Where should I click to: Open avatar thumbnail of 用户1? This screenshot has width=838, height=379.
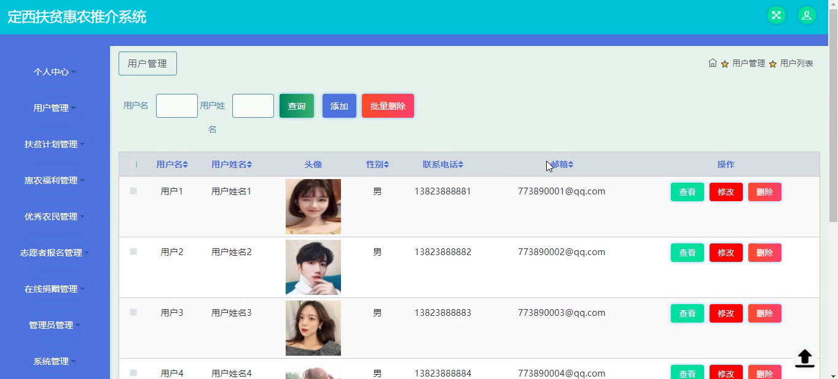click(x=313, y=207)
